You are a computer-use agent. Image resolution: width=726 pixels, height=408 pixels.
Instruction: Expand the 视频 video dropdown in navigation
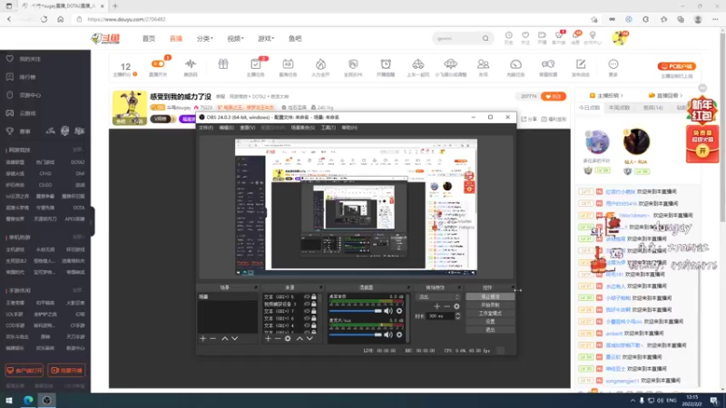point(235,38)
